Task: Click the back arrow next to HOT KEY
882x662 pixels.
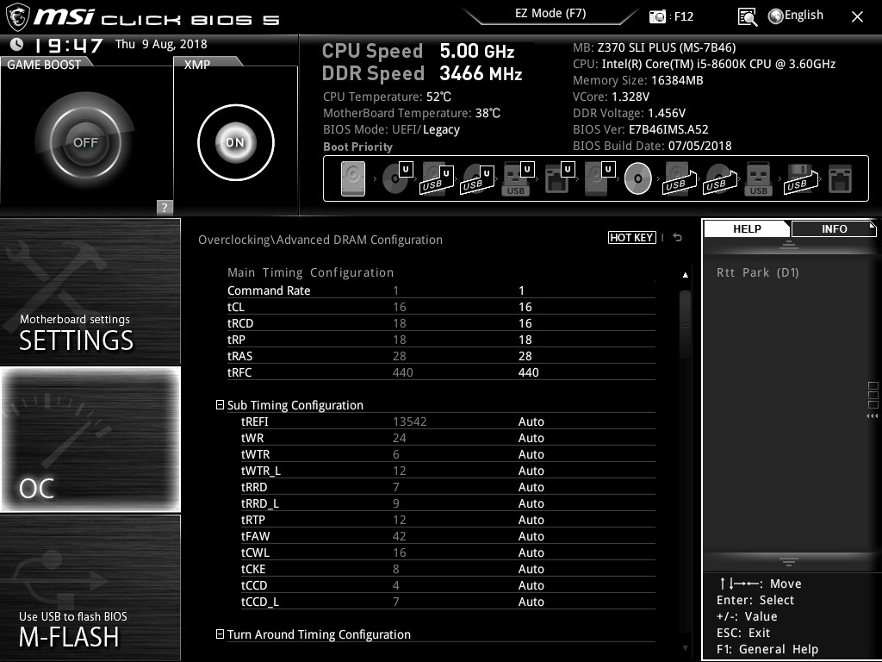Action: coord(678,238)
